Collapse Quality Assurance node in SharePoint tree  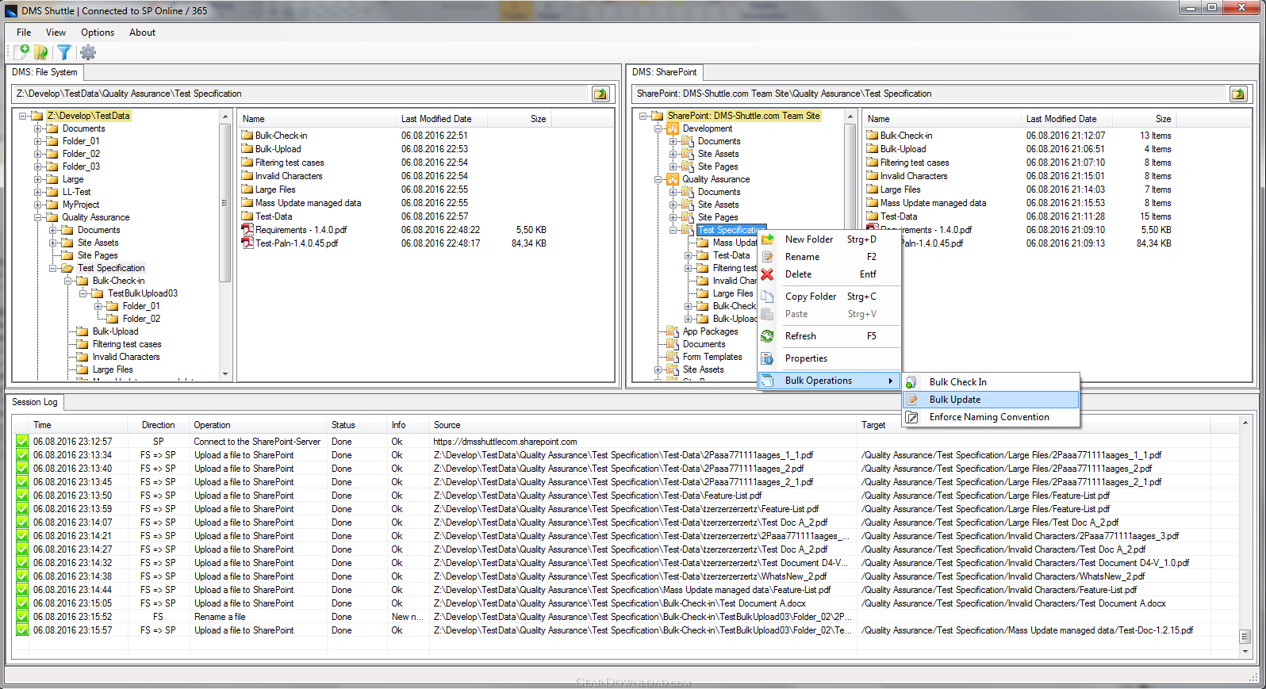(658, 179)
